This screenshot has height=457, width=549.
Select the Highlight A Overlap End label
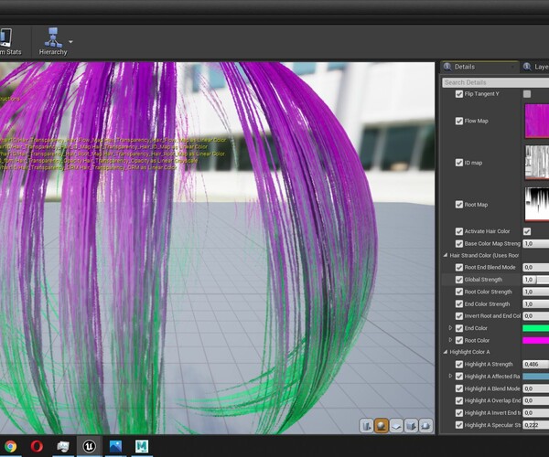[x=492, y=400]
